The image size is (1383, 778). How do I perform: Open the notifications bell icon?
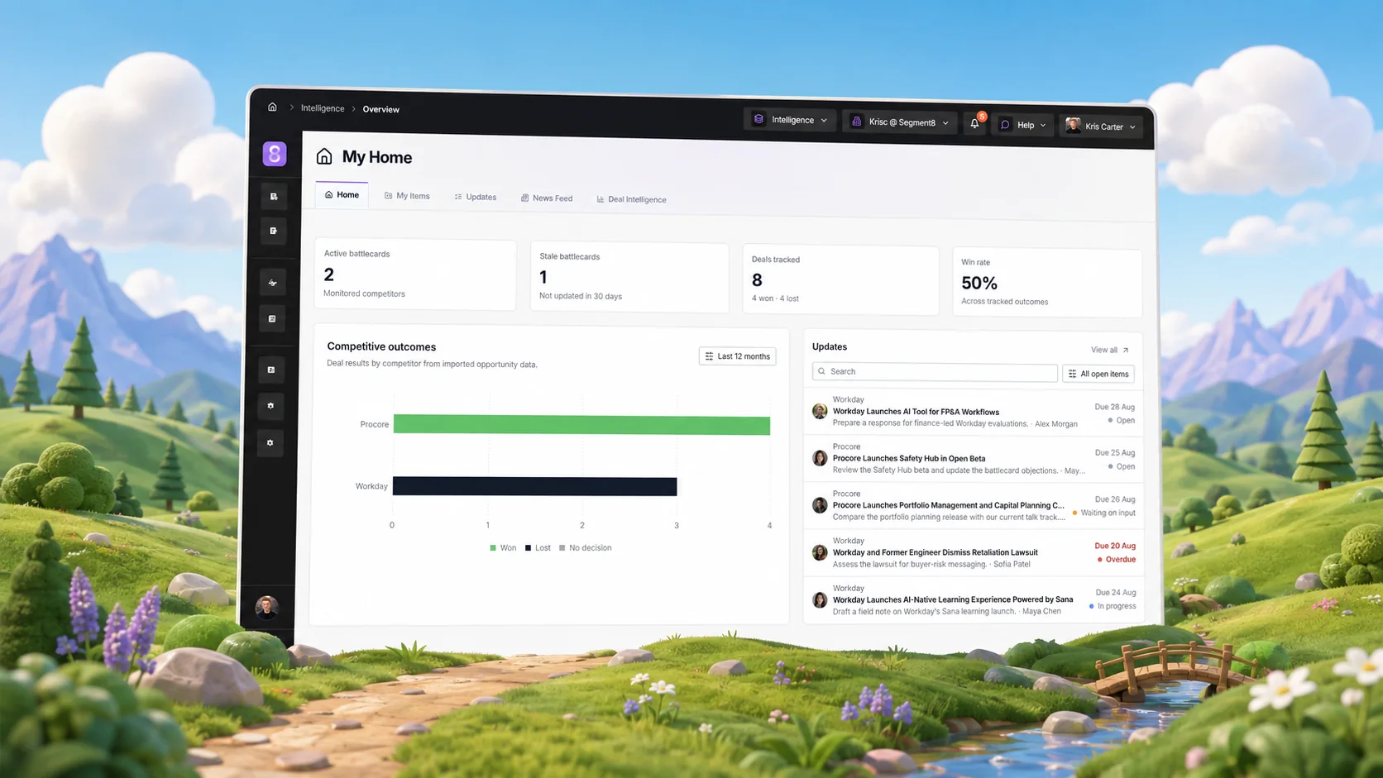(x=975, y=123)
